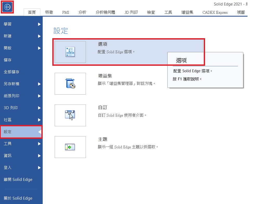Click the 自訂 Solid Edge 使用者介面 description

[122, 115]
